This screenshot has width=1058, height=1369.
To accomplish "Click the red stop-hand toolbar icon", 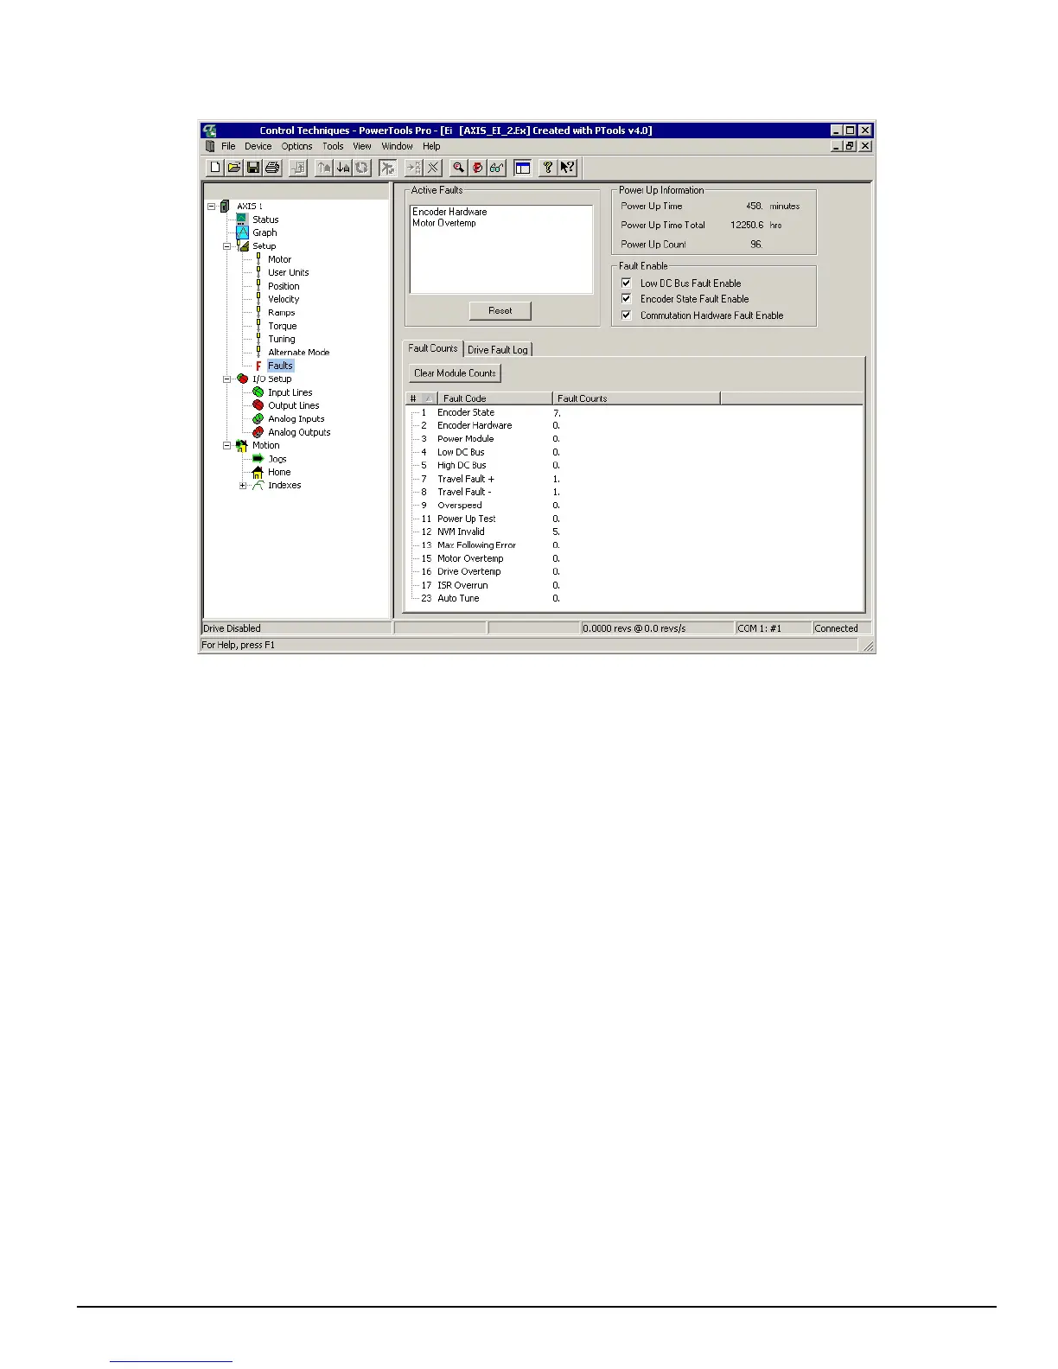I will pos(478,168).
